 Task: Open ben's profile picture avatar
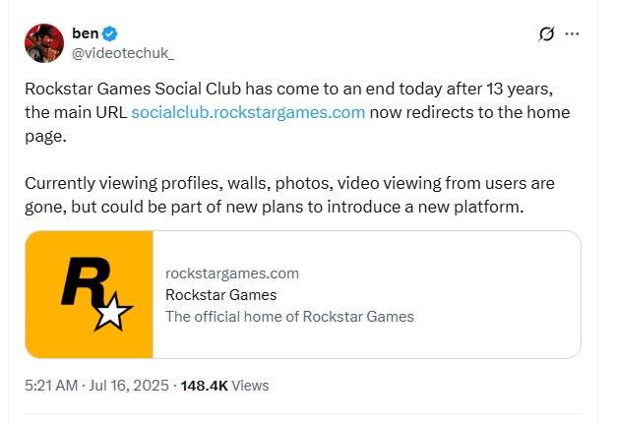tap(44, 43)
